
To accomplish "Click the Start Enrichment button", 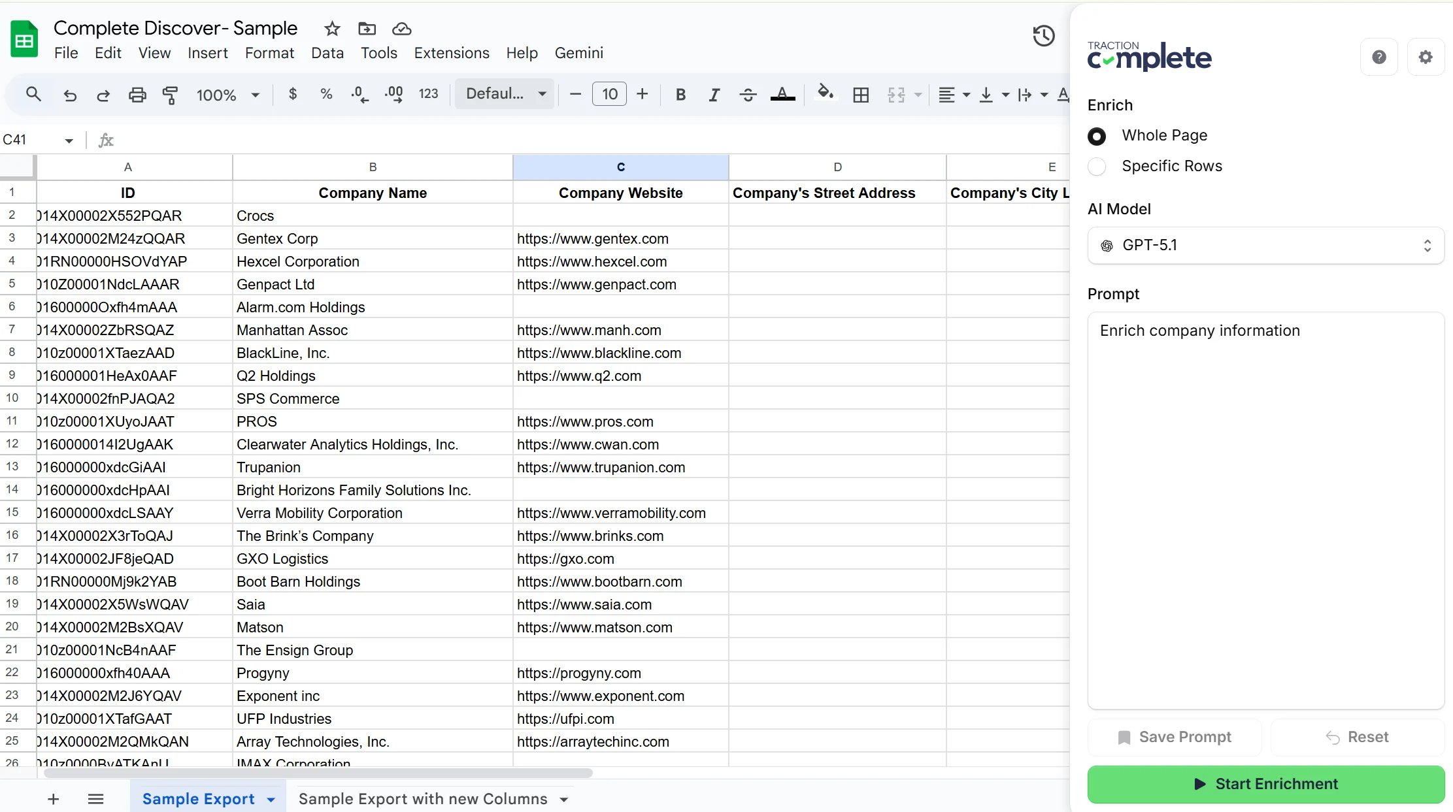I will [1265, 784].
